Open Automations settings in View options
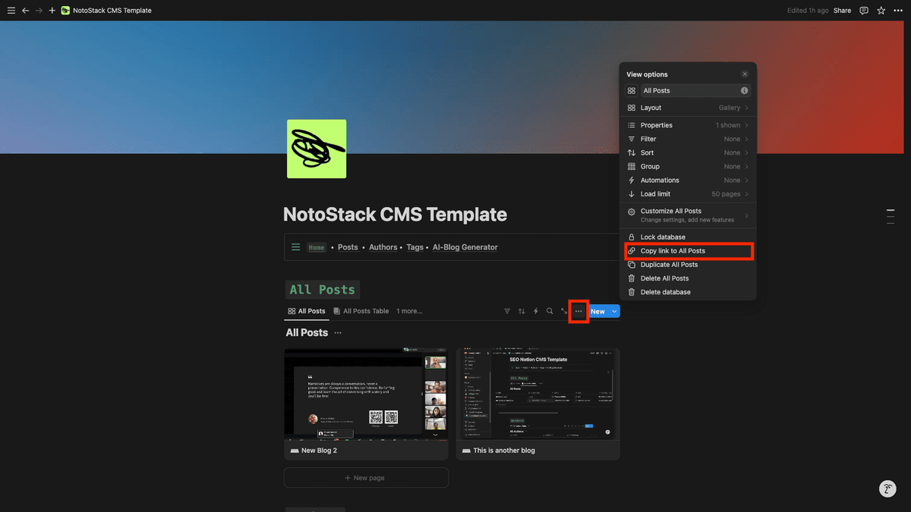911x512 pixels. click(688, 181)
